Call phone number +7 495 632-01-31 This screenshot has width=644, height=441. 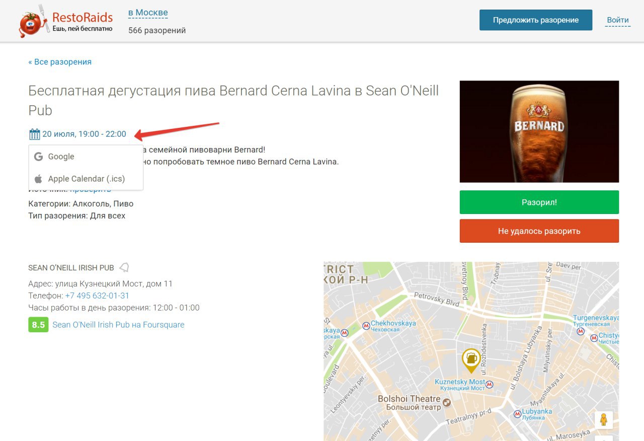point(97,296)
